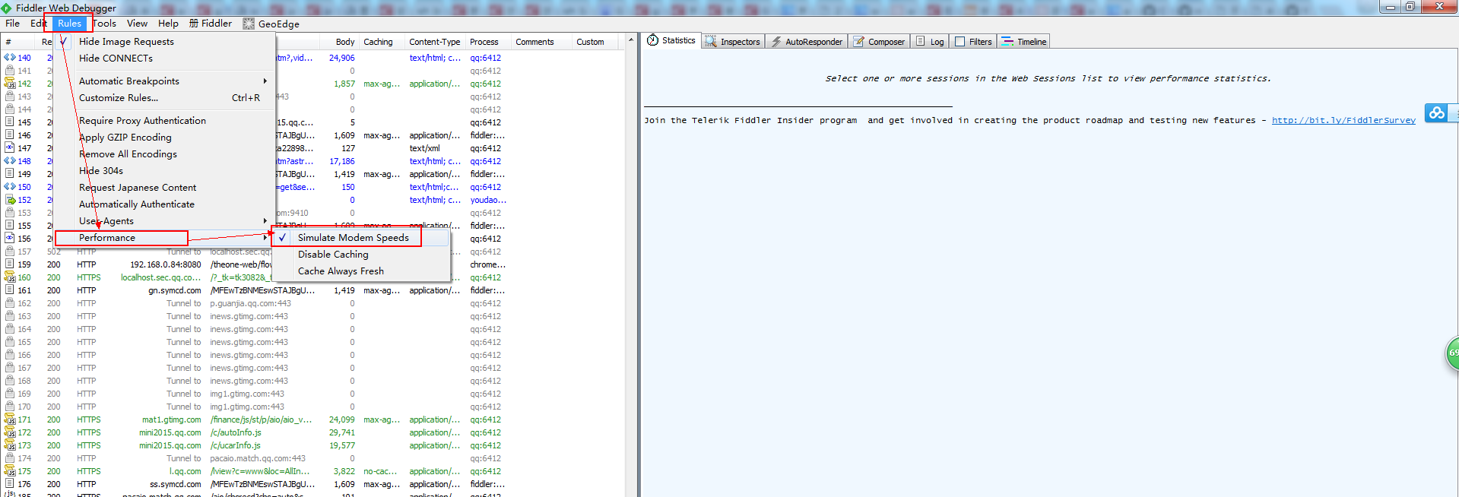Click session 175 document icon
Screen dimensions: 1459x497
point(10,471)
